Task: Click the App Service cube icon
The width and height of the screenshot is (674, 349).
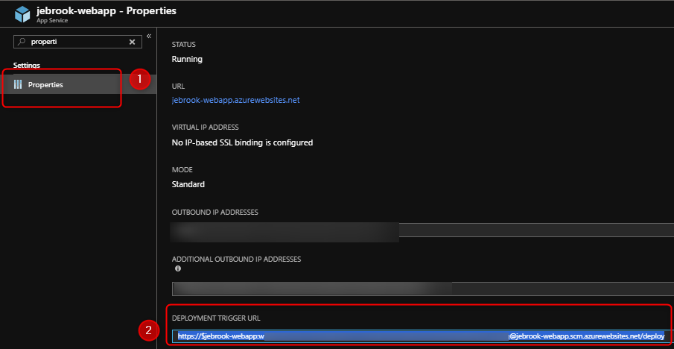Action: coord(22,14)
